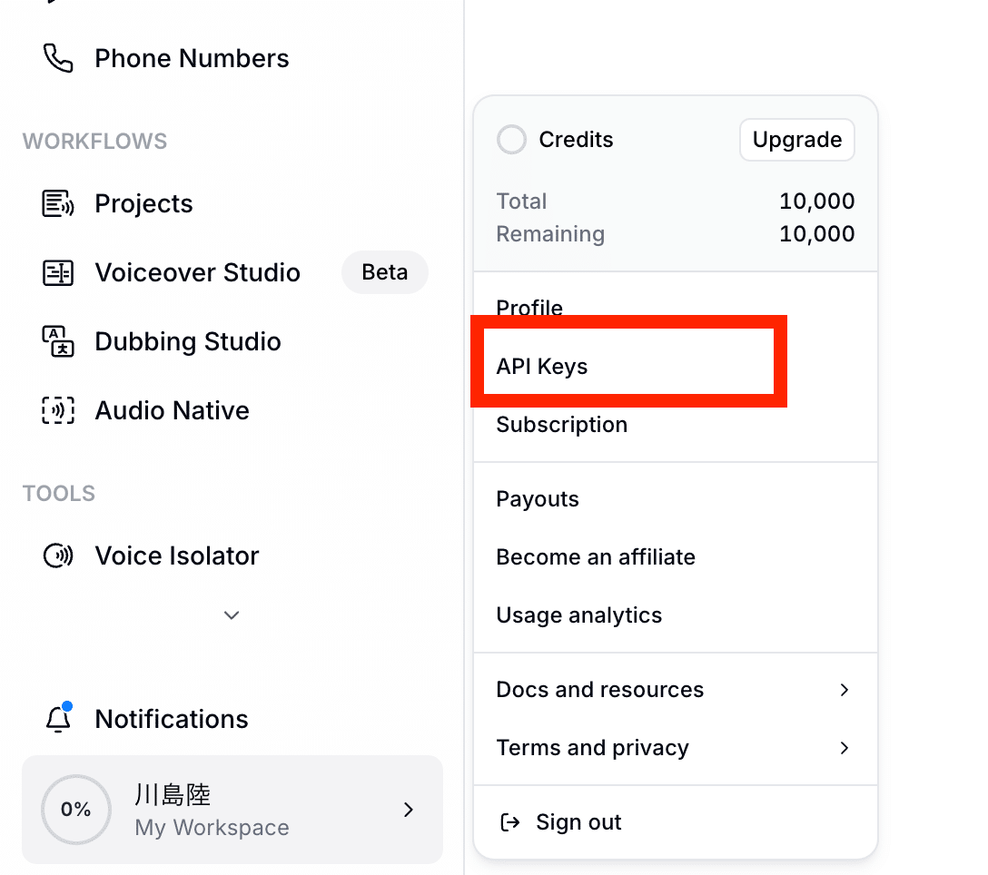988x875 pixels.
Task: Expand the Docs and resources submenu
Action: point(844,690)
